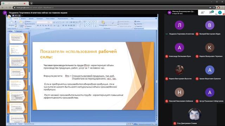Switch to Вставка ribbon tab

point(23,19)
